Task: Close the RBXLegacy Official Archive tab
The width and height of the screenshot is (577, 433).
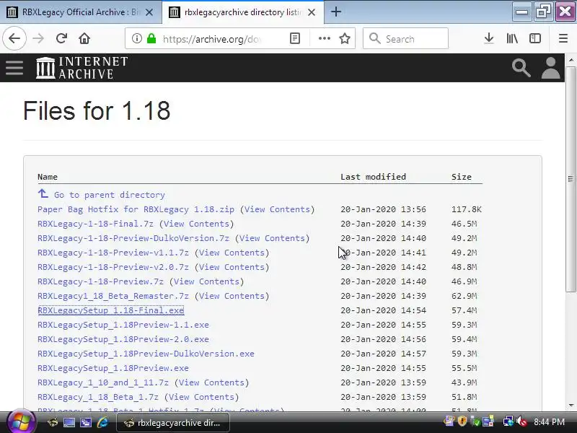Action: [x=149, y=12]
